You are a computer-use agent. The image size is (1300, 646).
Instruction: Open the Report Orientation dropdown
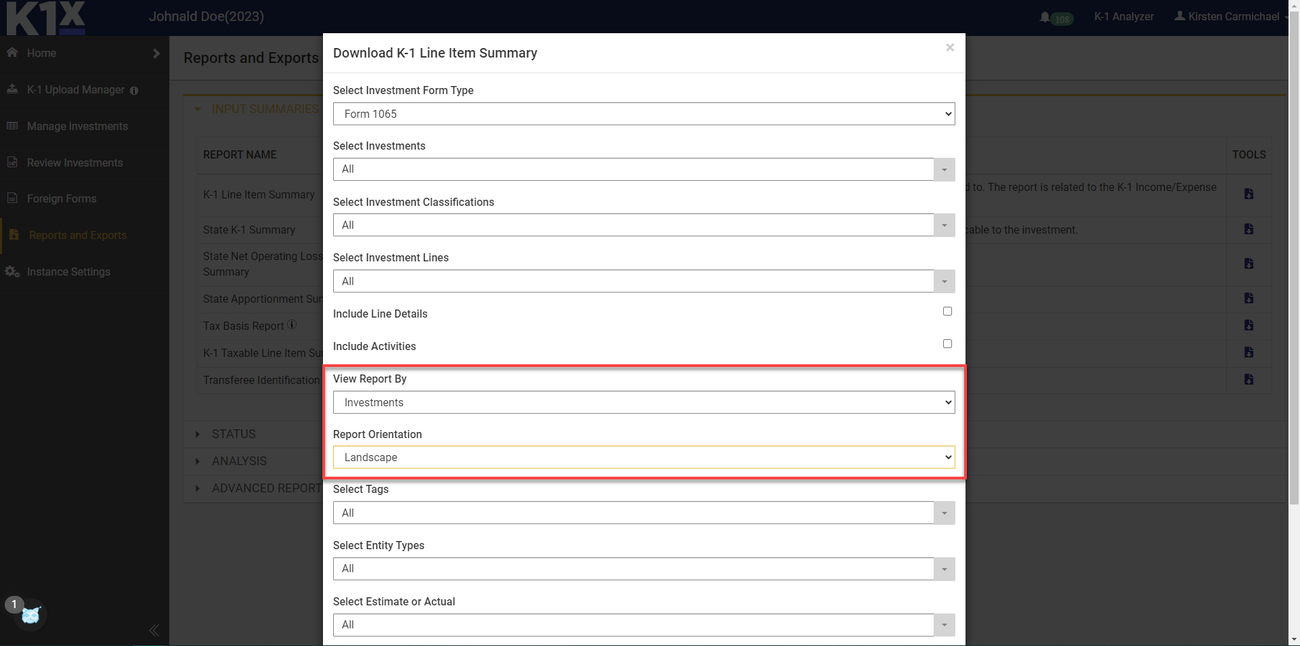[x=643, y=457]
